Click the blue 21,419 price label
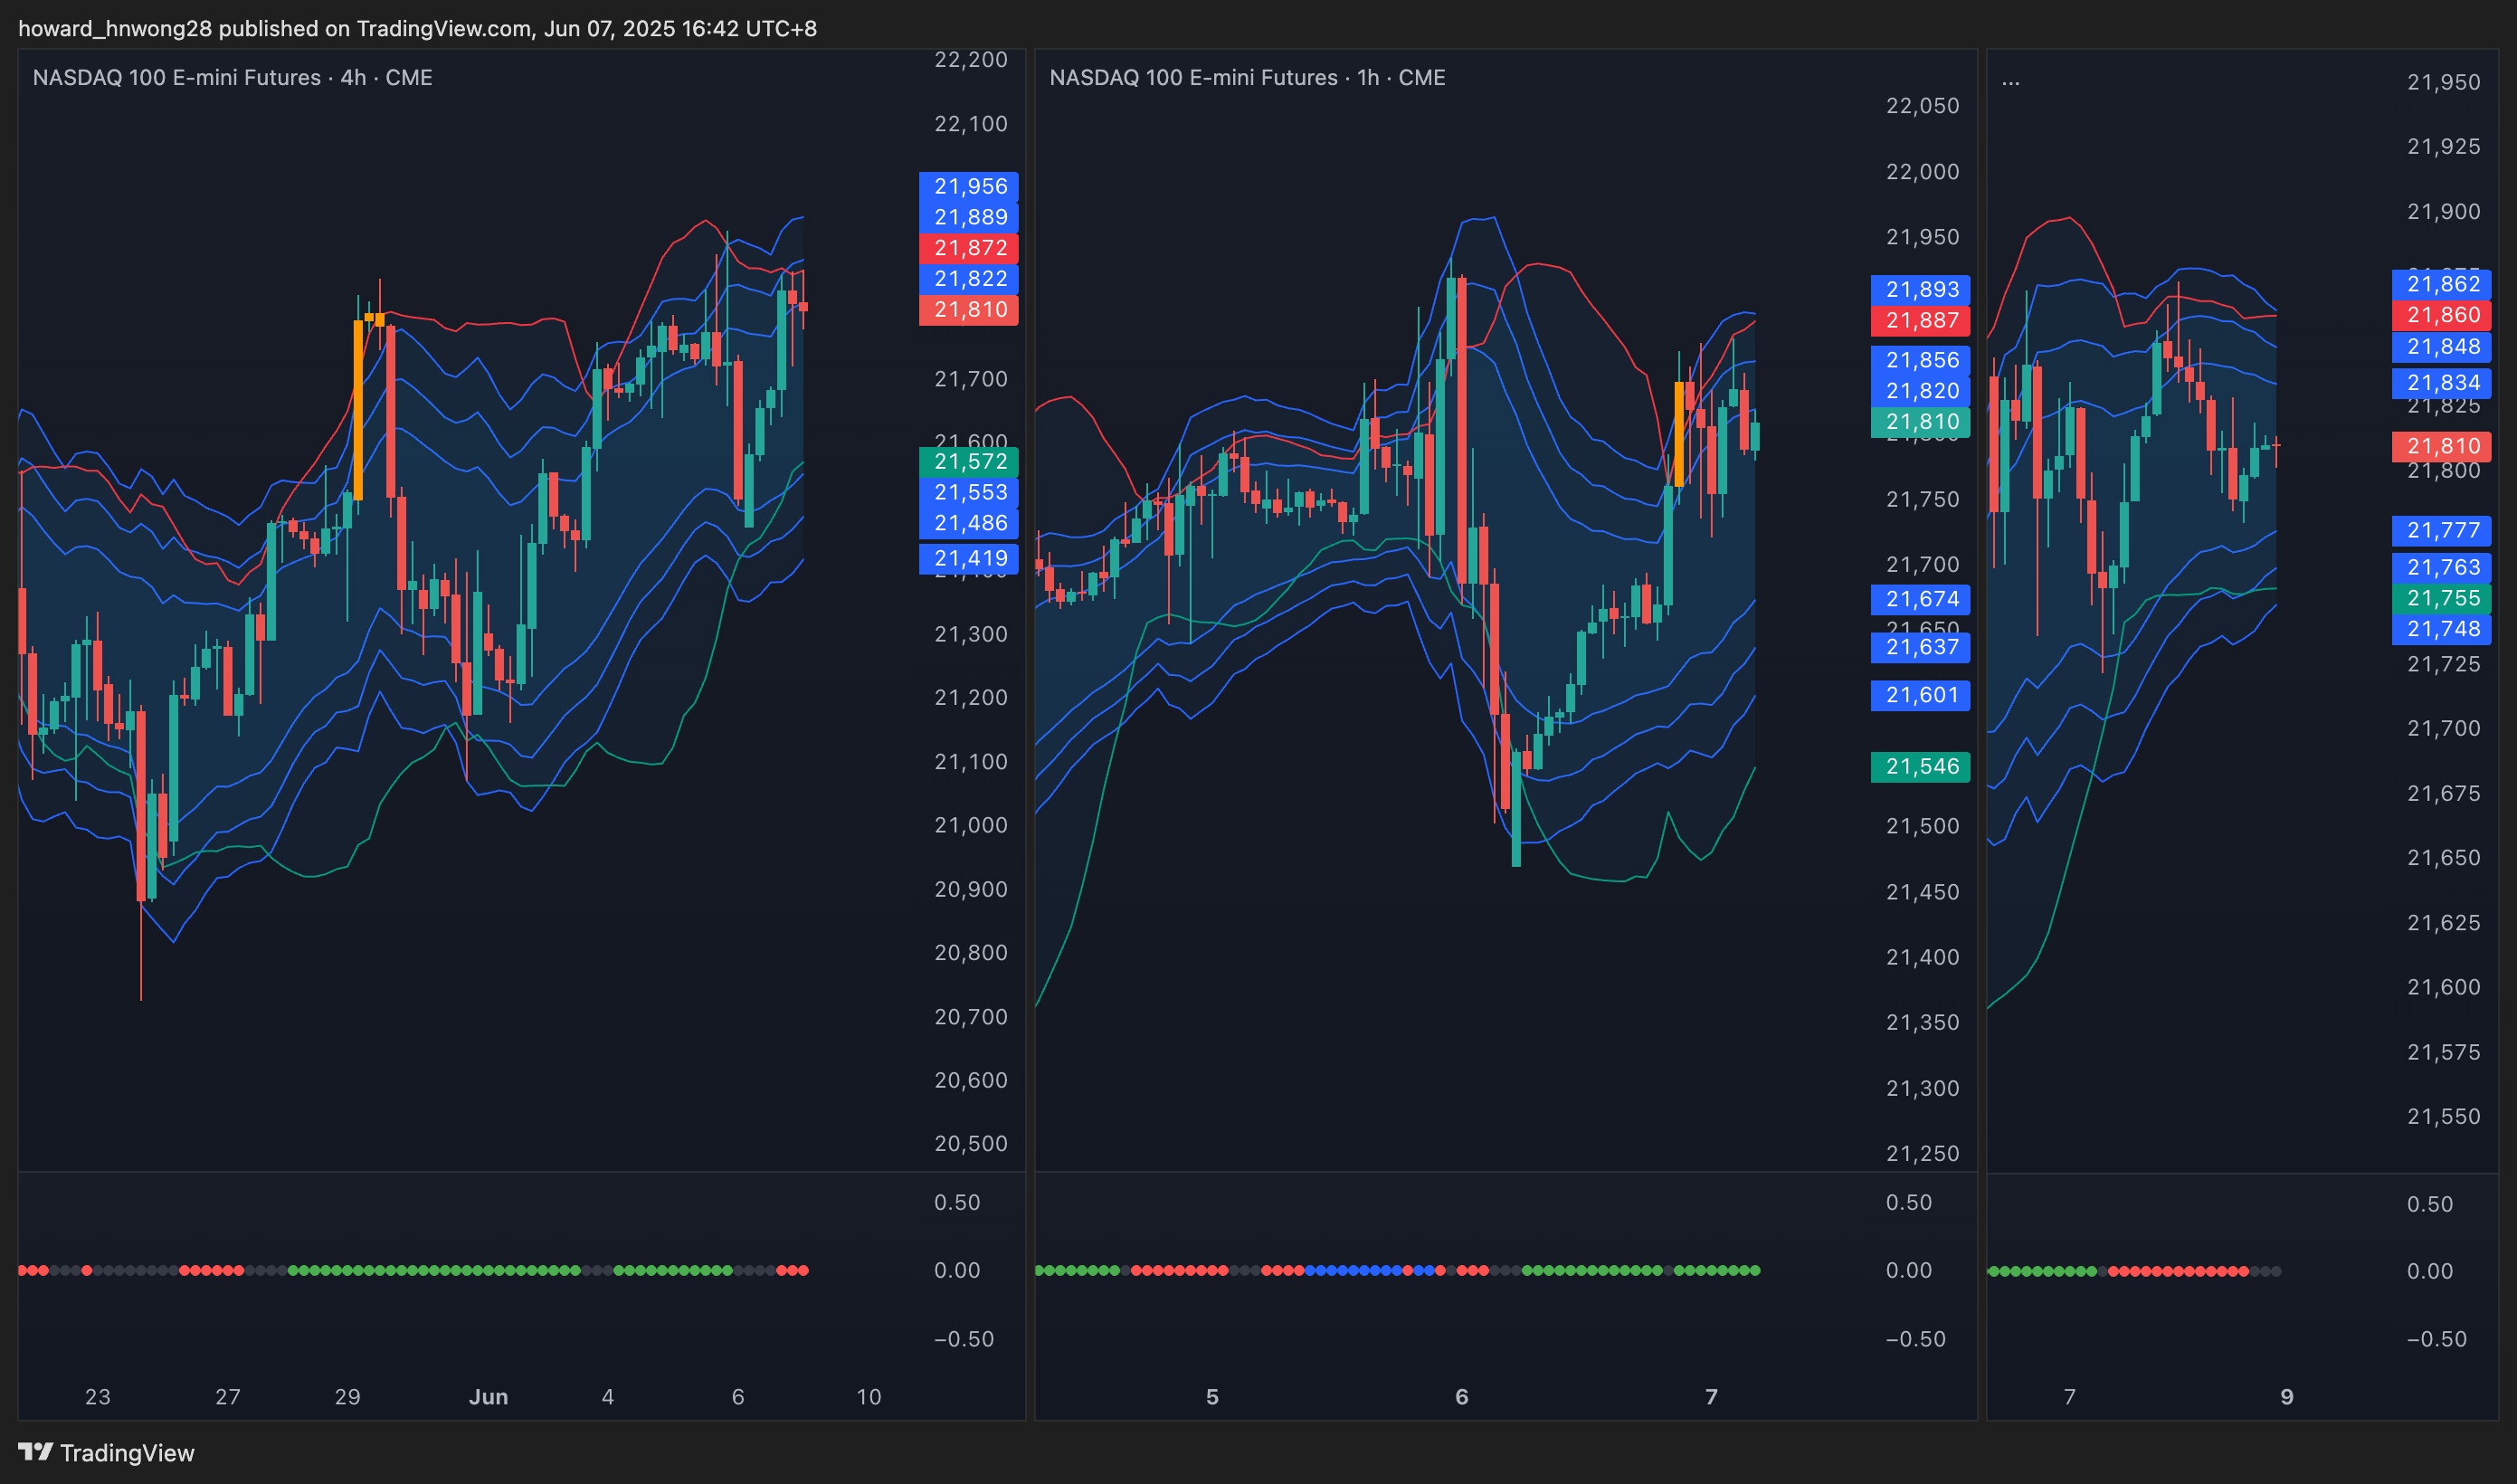Screen dimensions: 2517x1484 tap(969, 558)
